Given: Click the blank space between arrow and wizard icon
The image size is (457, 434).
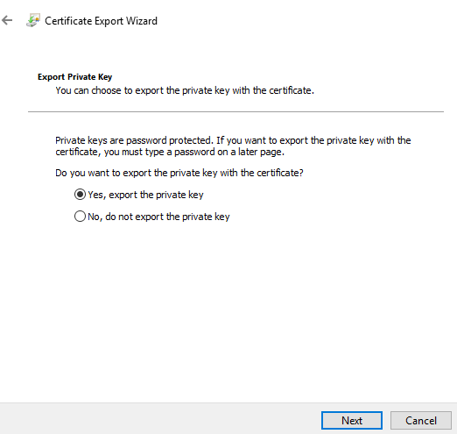Looking at the screenshot, I should click(19, 20).
